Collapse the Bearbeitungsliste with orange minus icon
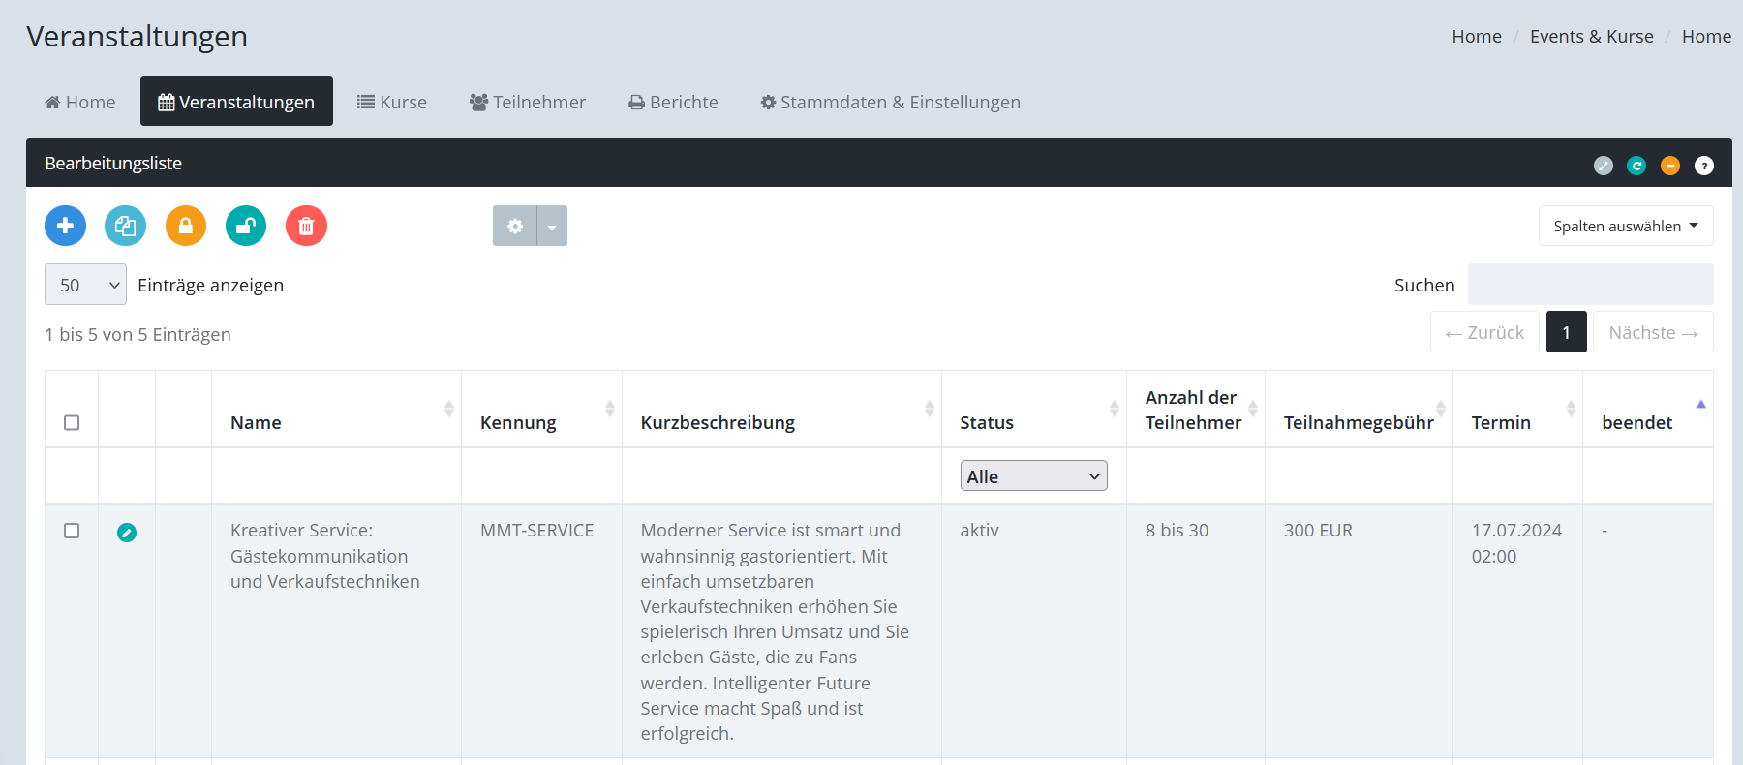The width and height of the screenshot is (1743, 765). click(x=1670, y=166)
